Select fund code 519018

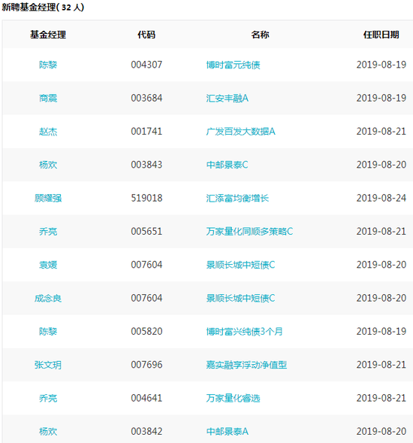click(x=146, y=198)
